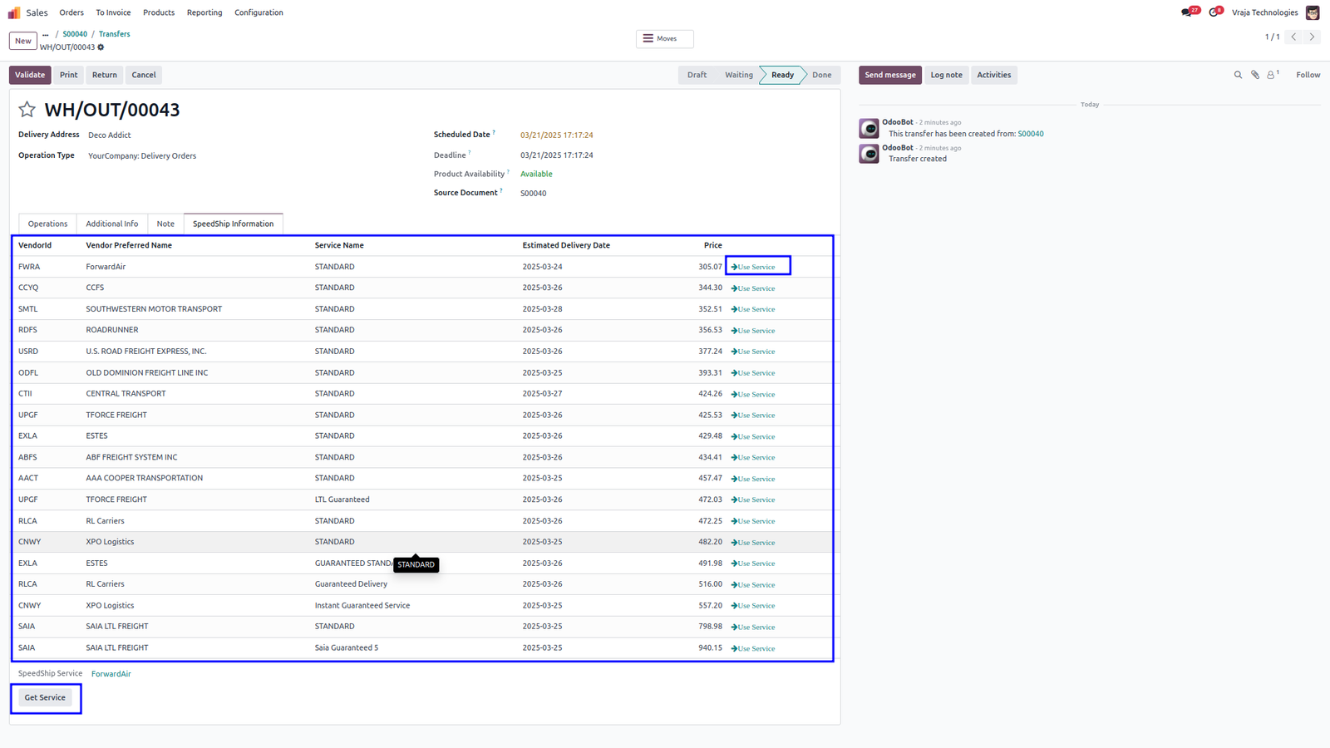Open the Reporting menu
The height and width of the screenshot is (748, 1330).
click(x=204, y=12)
